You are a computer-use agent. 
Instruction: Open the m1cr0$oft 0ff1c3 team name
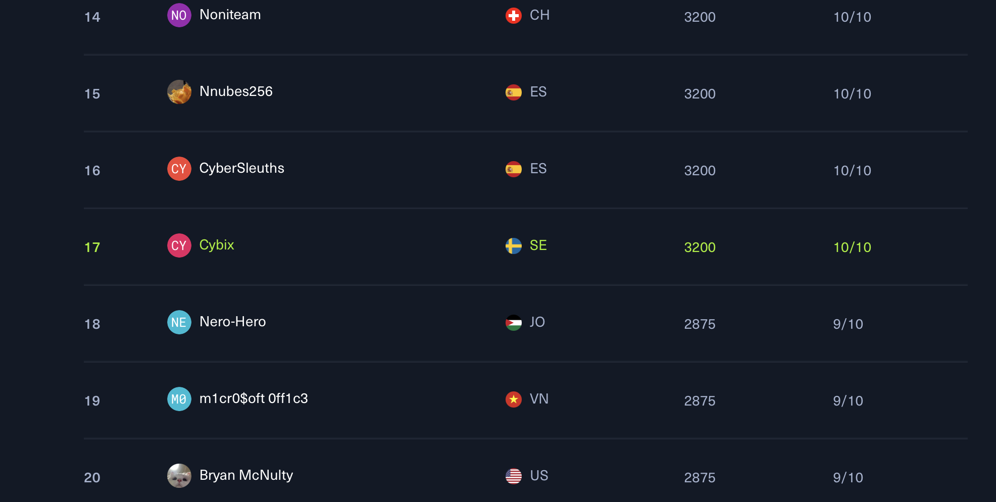[254, 398]
